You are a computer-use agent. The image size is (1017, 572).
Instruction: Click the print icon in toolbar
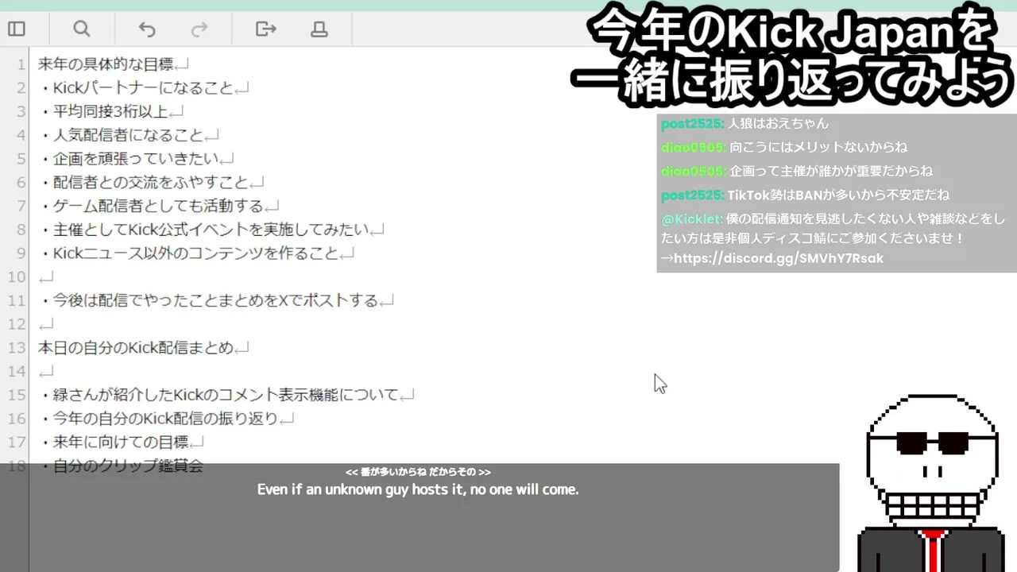[x=319, y=29]
